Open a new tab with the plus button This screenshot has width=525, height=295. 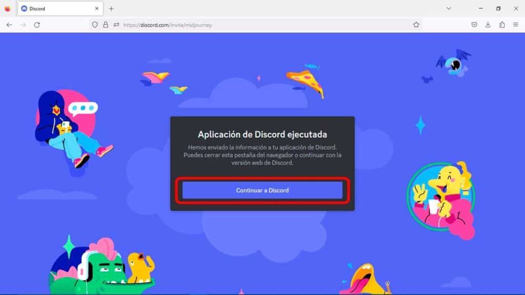(x=111, y=9)
